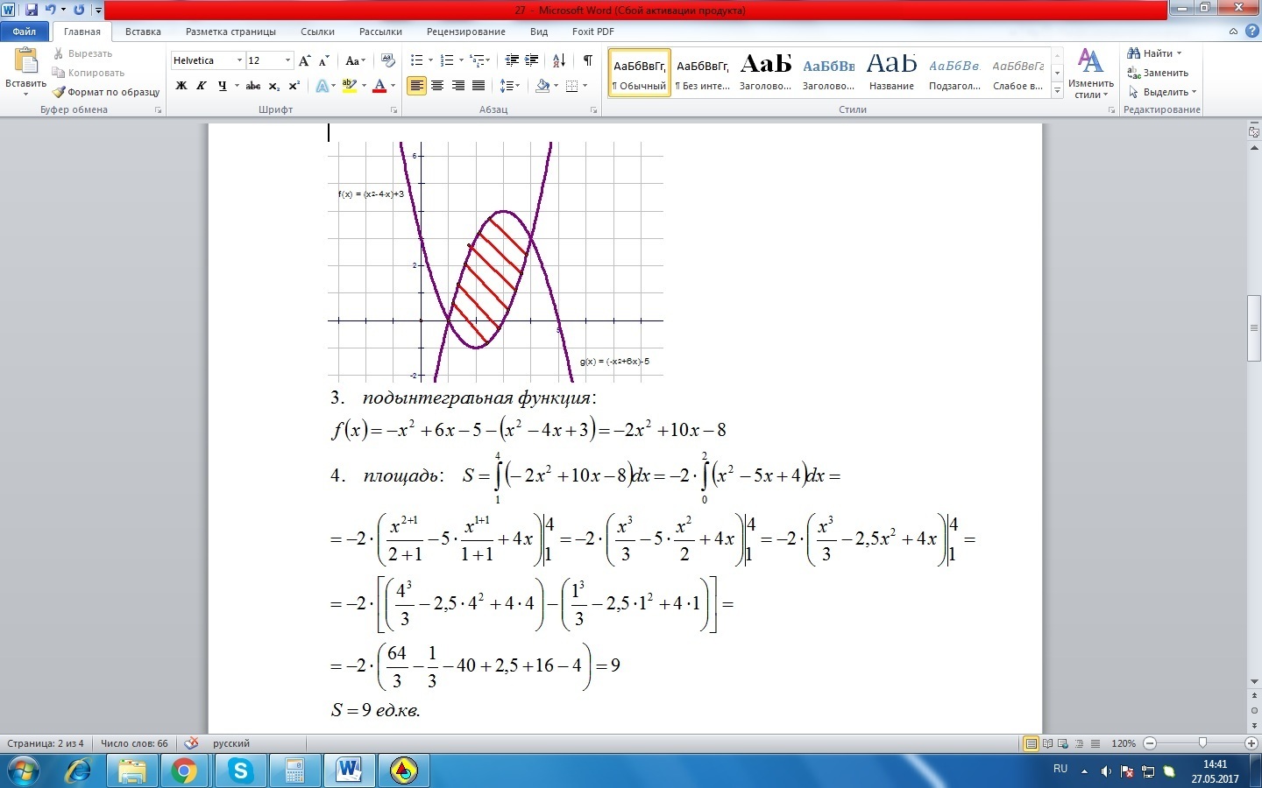1262x788 pixels.
Task: Open the change case Aa dropdown
Action: click(355, 60)
